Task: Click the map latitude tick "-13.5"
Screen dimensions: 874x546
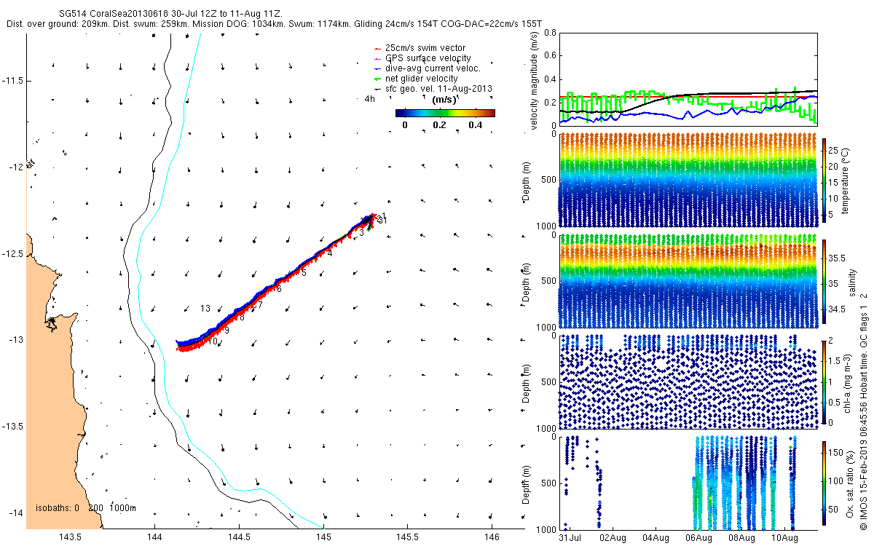Action: (x=14, y=427)
